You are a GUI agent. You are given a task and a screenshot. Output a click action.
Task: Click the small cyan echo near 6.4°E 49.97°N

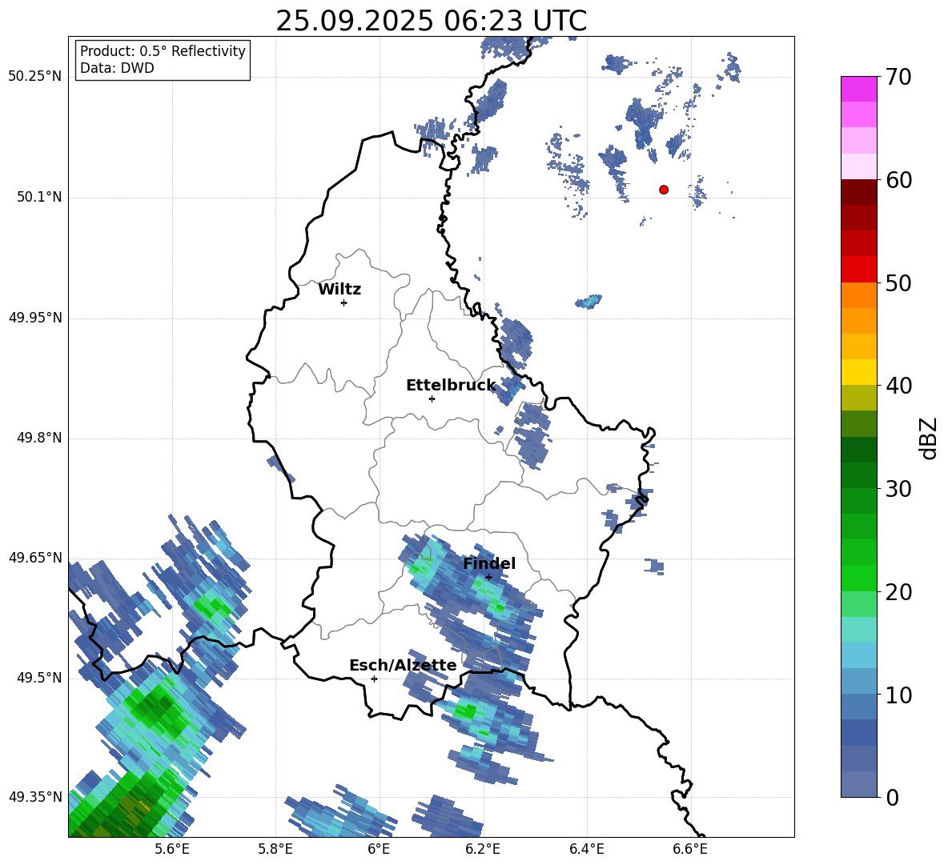[588, 302]
